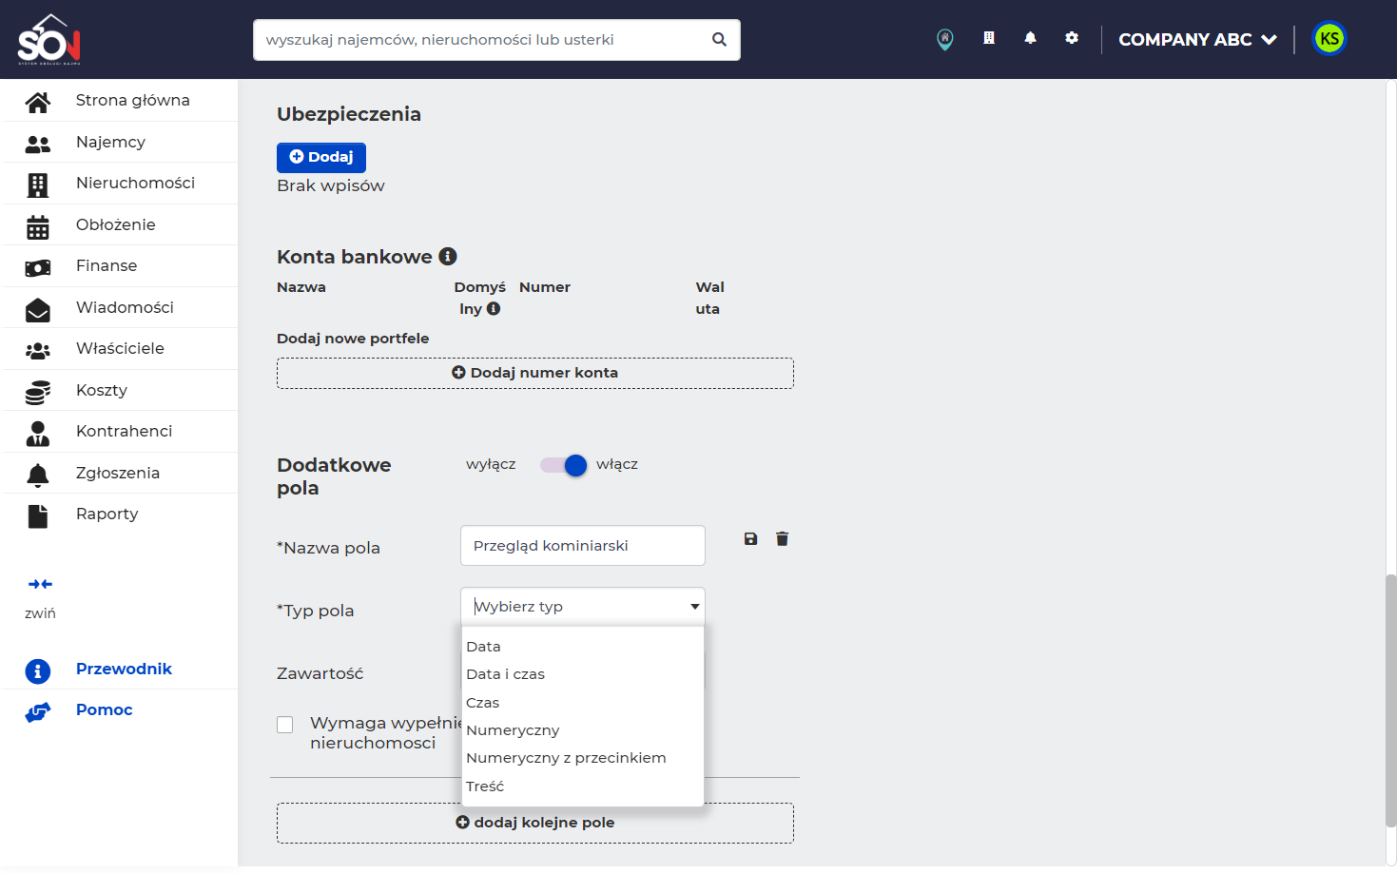
Task: Choose the Numeryczny option
Action: (x=582, y=730)
